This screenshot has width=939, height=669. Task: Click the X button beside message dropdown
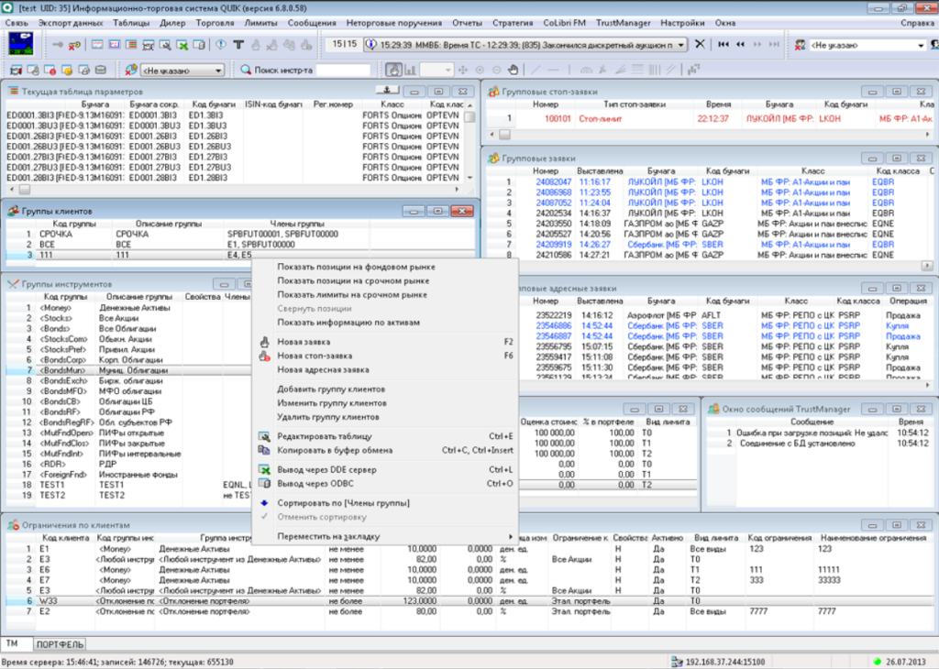tap(700, 44)
